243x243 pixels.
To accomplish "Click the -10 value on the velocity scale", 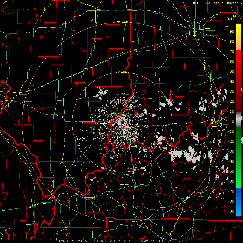I will click(231, 131).
